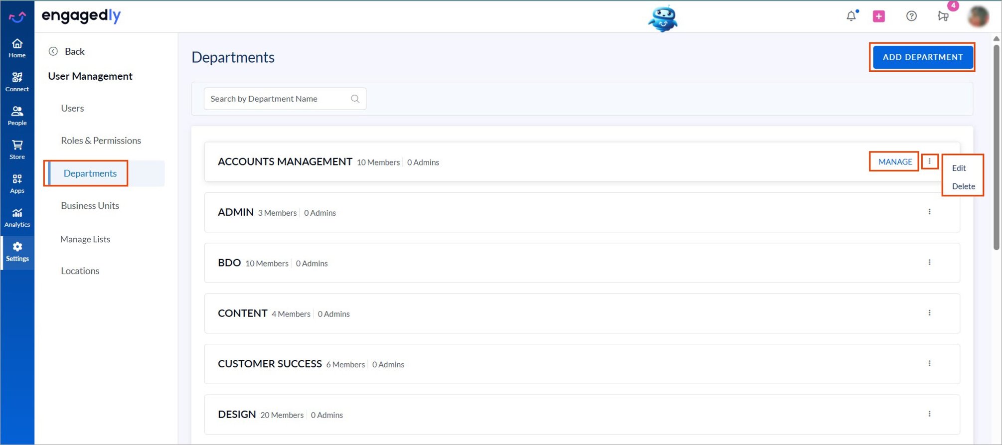Open Roles & Permissions
The height and width of the screenshot is (445, 1002).
coord(101,141)
